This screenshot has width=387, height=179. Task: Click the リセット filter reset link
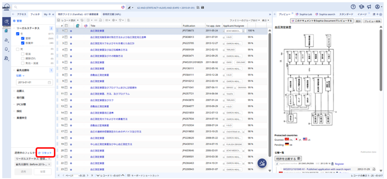45,153
